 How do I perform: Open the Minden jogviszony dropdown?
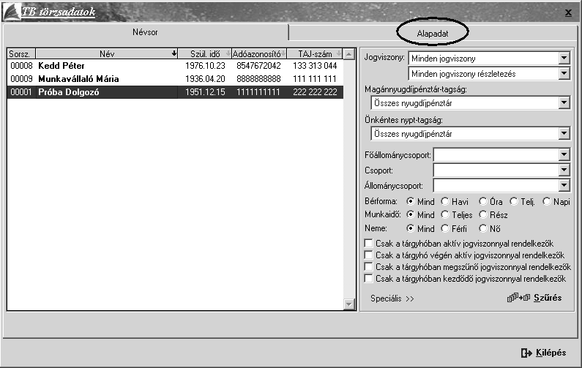point(564,58)
